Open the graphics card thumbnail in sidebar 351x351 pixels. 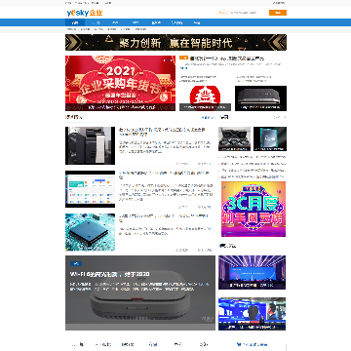[x=234, y=138]
